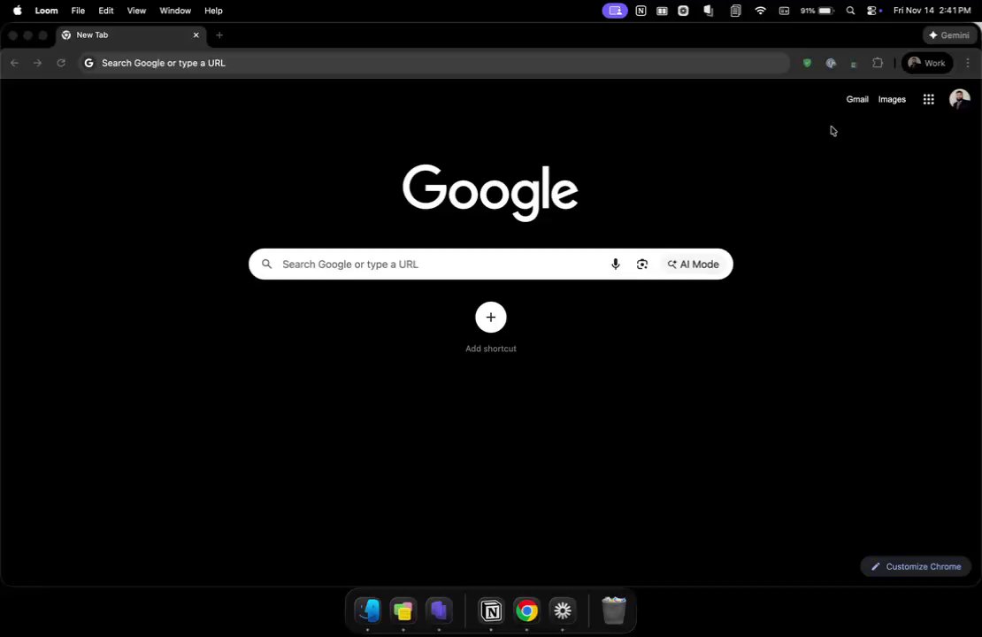Image resolution: width=982 pixels, height=637 pixels.
Task: Open the Window menu
Action: point(175,11)
